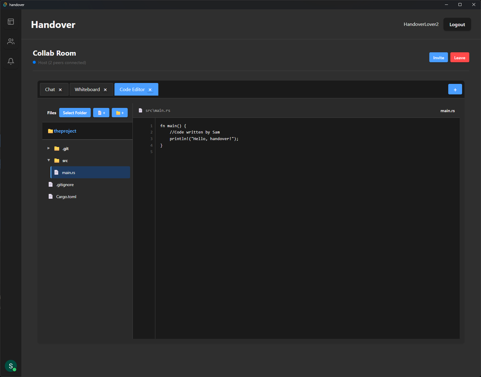The image size is (481, 377).
Task: Click the file icon beside src\main.rs breadcrumb
Action: click(140, 110)
